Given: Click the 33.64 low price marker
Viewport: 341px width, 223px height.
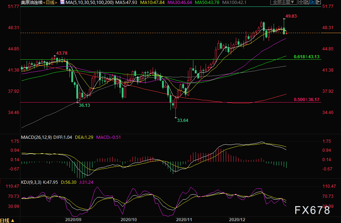Looking at the screenshot, I should [x=183, y=120].
